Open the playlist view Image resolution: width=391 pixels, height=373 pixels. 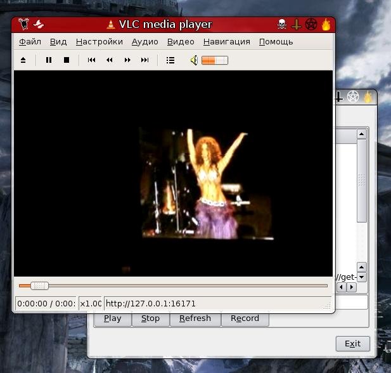coord(170,60)
